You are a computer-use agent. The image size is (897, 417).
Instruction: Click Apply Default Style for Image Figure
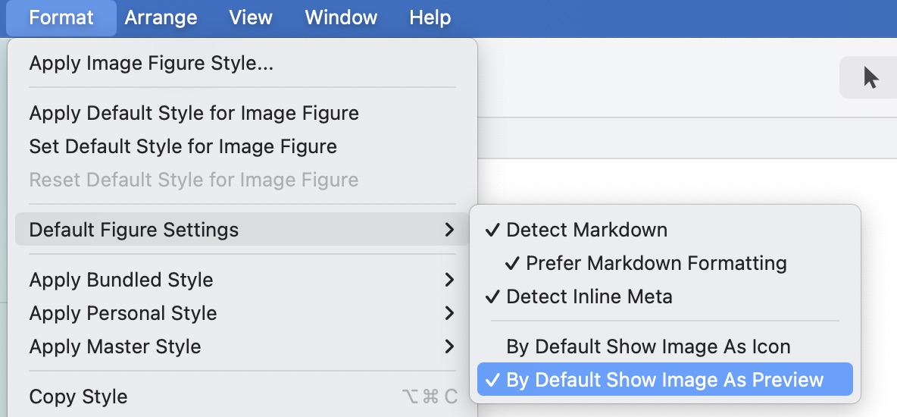[194, 113]
